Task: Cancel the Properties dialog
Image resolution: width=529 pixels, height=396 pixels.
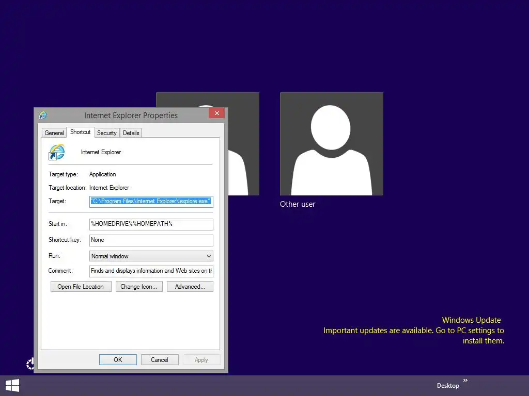Action: (x=160, y=359)
